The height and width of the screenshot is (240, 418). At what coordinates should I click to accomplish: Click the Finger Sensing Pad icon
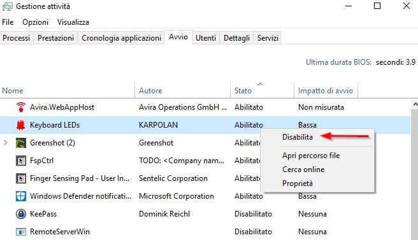tap(21, 178)
